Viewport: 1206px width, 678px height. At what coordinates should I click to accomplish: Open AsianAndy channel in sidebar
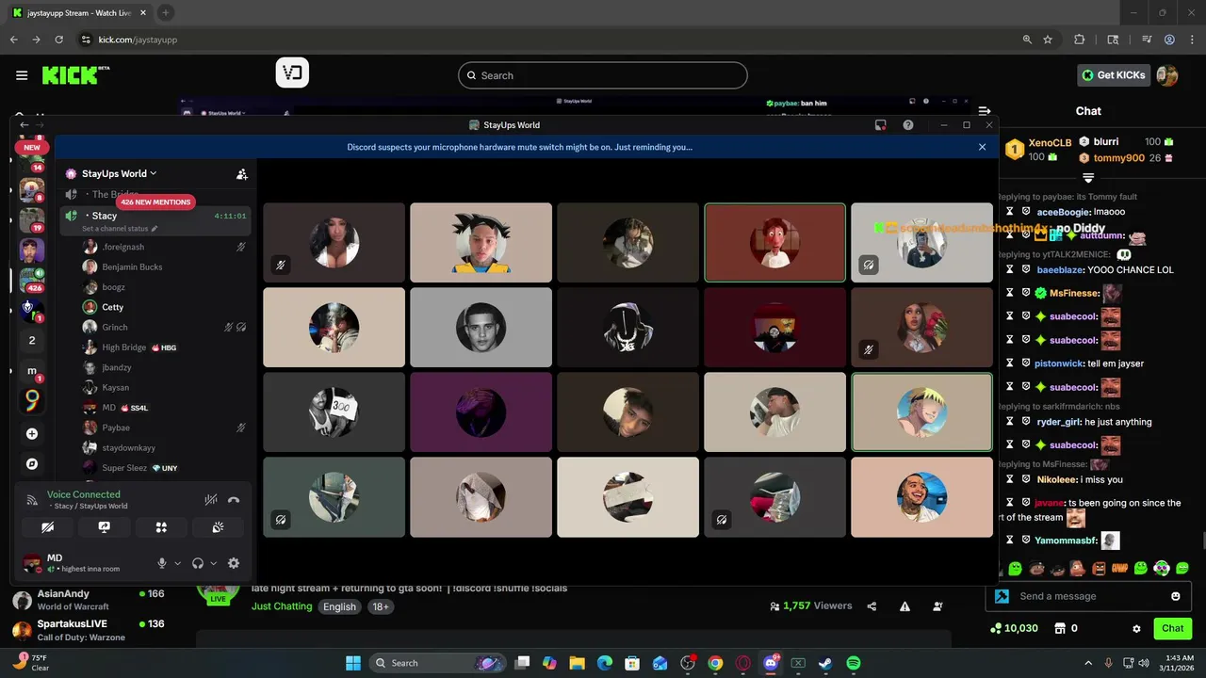tap(90, 600)
